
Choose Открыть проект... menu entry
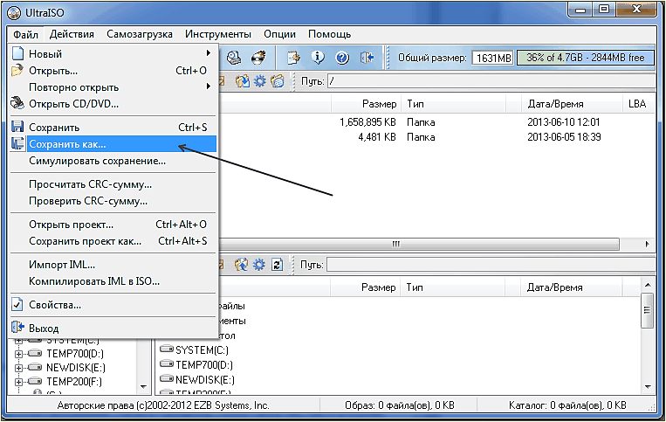pos(113,225)
